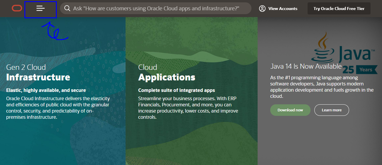
Task: Open the hamburger menu icon
Action: [41, 9]
